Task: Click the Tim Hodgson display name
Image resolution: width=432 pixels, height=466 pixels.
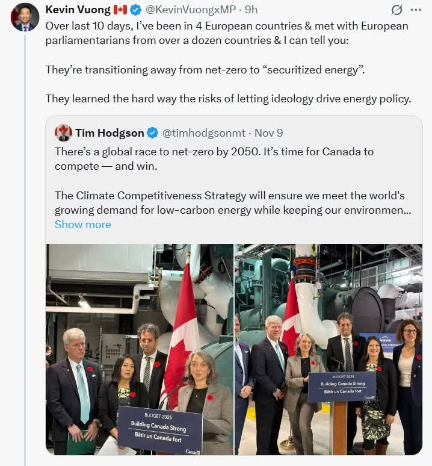Action: (x=110, y=133)
